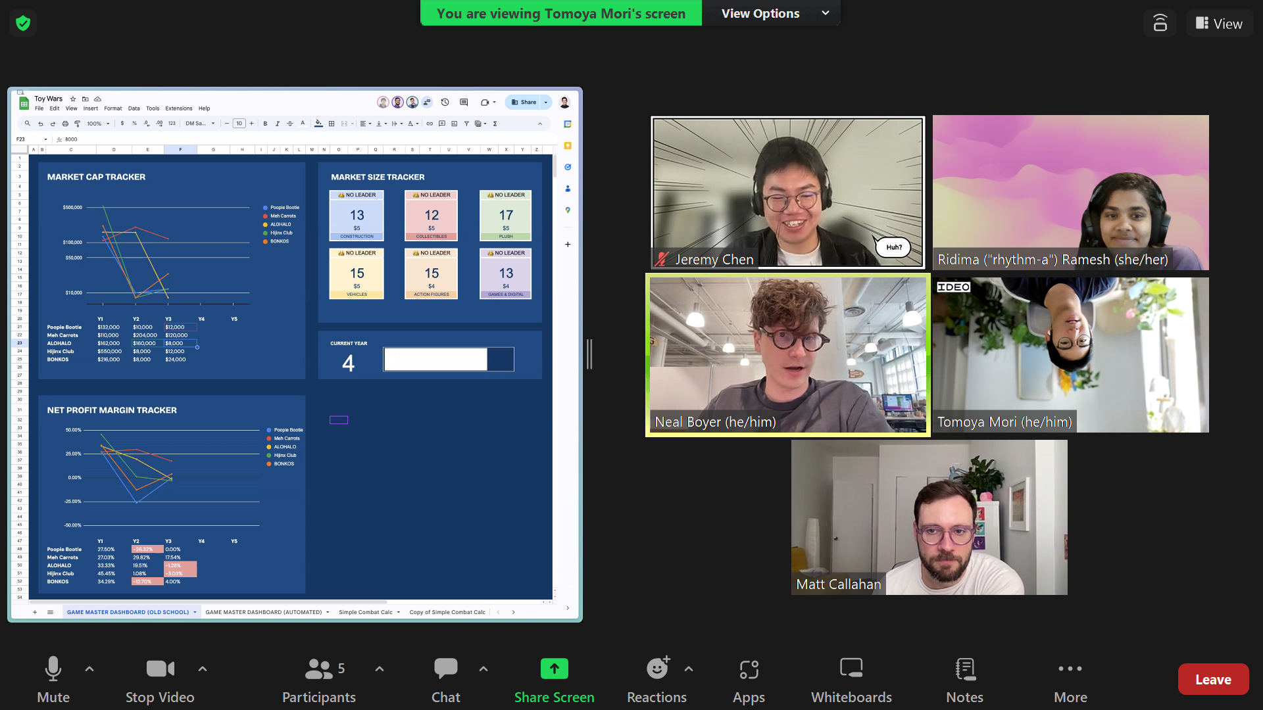Expand audio settings arrow next to Mute
The width and height of the screenshot is (1263, 710).
click(x=89, y=669)
